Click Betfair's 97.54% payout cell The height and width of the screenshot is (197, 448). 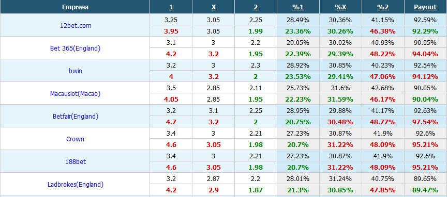(425, 122)
